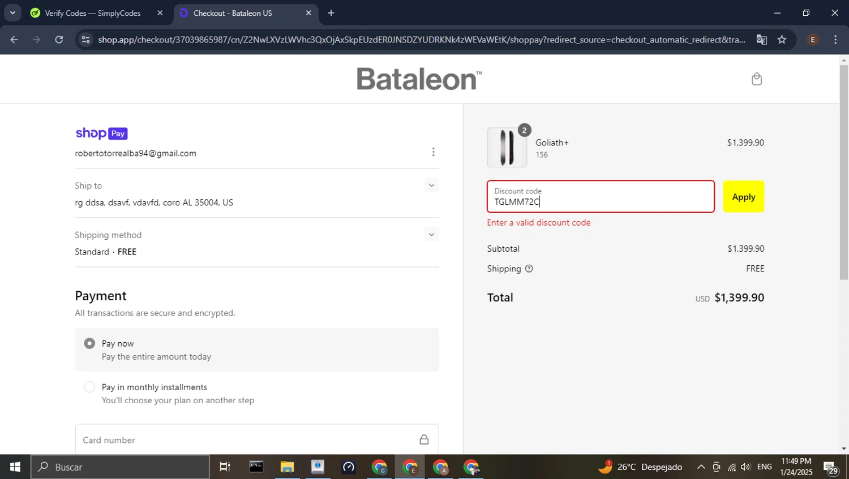This screenshot has width=849, height=479.
Task: Click the email robertotorrealba94@gmail.com
Action: (136, 153)
